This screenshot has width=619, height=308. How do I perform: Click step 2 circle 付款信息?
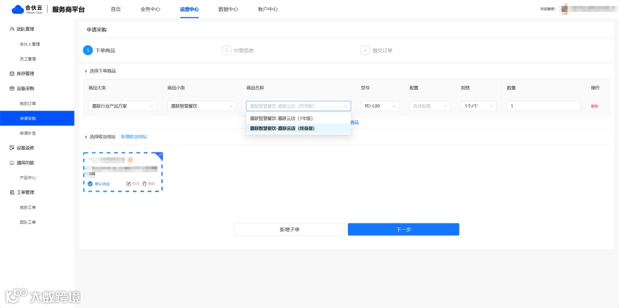click(226, 50)
